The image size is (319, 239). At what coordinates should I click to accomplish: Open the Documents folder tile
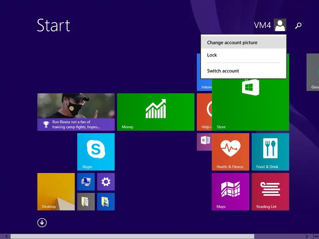[86, 202]
